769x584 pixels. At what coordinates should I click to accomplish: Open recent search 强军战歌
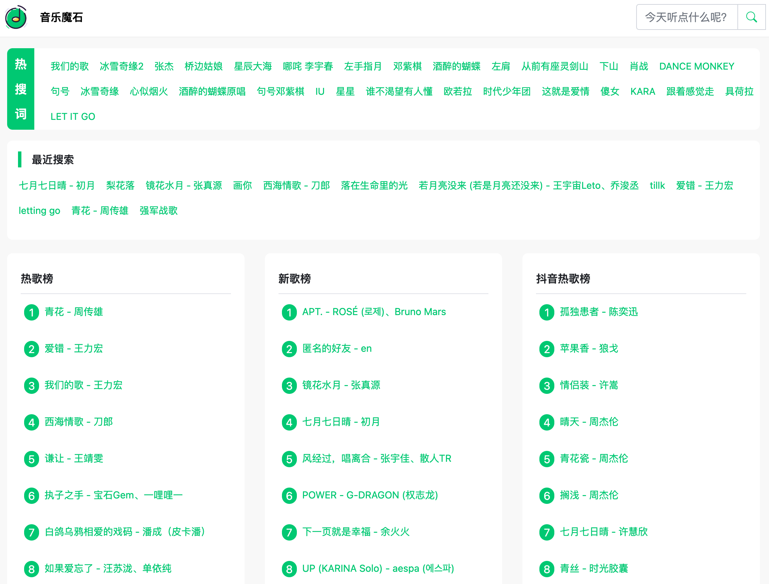click(158, 210)
